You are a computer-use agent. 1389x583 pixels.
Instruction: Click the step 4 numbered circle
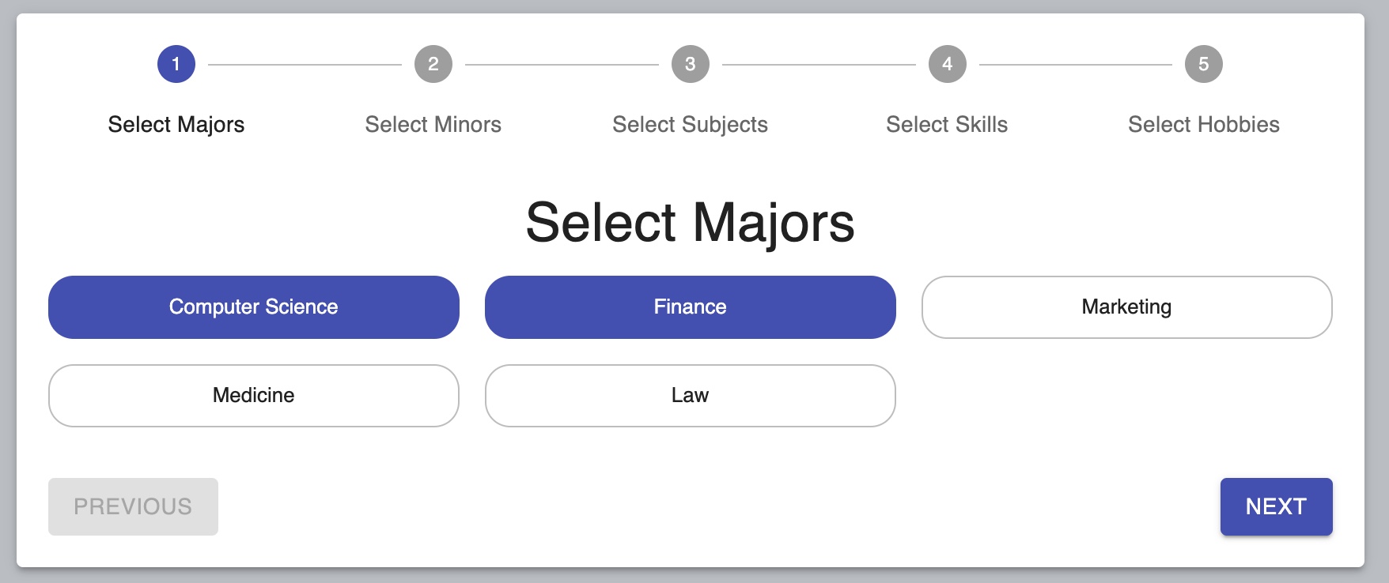point(947,64)
